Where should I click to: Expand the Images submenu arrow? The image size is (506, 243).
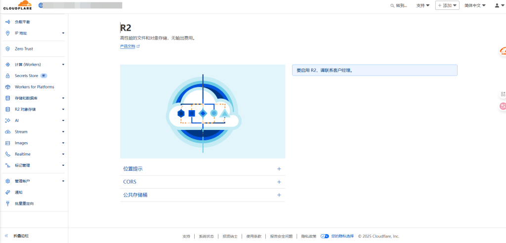click(63, 143)
